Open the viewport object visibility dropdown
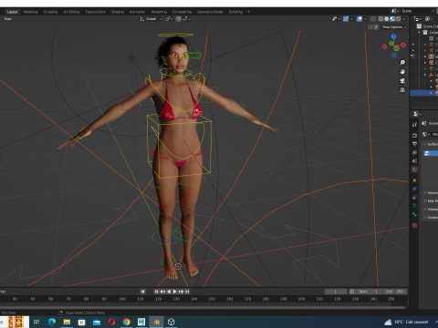 336,19
